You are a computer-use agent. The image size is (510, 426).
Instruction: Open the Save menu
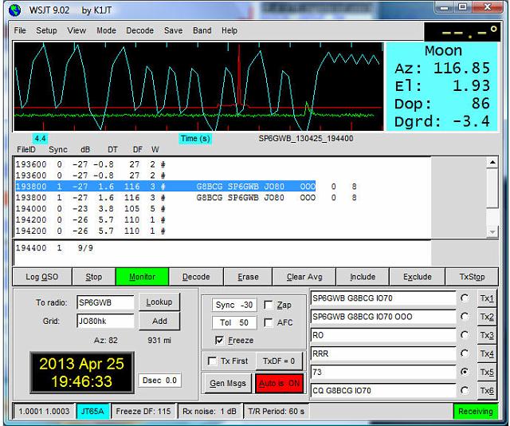[x=174, y=30]
